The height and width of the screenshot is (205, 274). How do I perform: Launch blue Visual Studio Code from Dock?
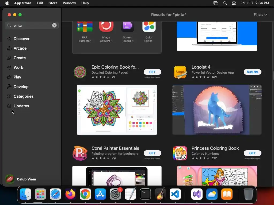click(x=175, y=194)
